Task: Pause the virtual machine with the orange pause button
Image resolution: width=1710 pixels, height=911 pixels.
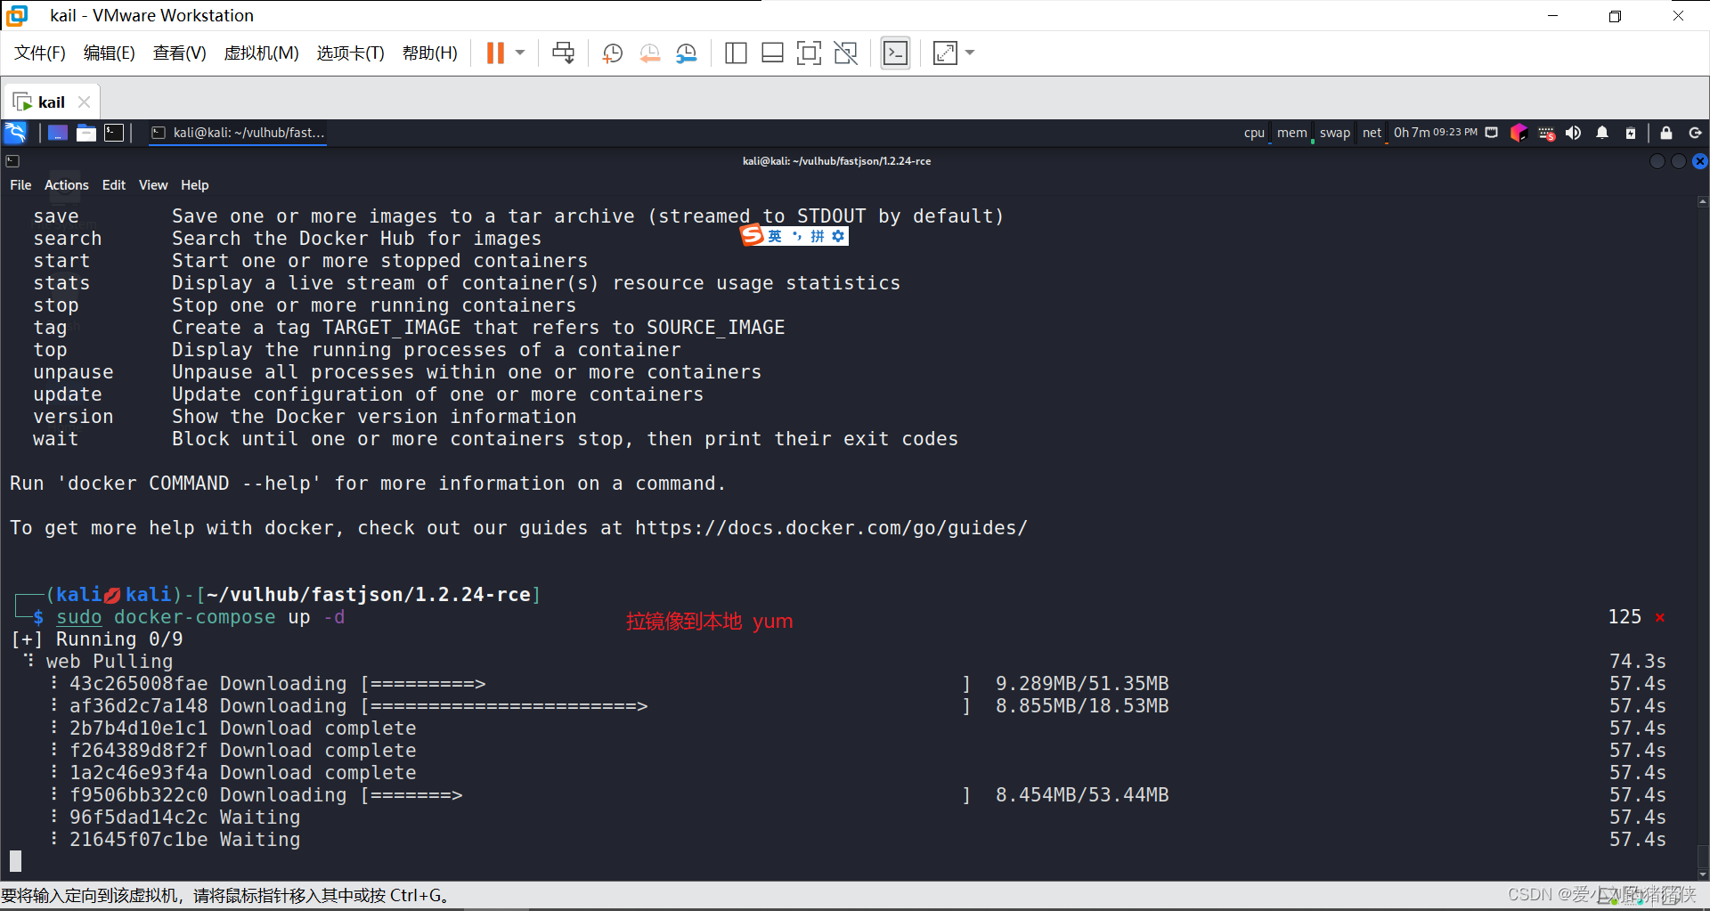Action: 495,53
